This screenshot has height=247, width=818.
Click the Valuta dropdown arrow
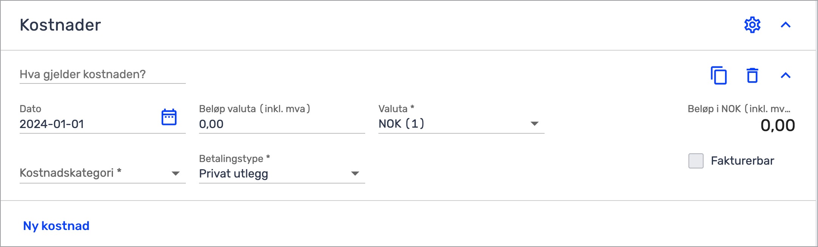point(534,123)
